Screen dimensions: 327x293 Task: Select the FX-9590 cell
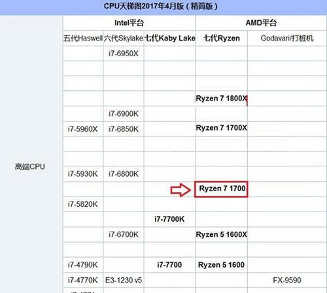(x=287, y=280)
